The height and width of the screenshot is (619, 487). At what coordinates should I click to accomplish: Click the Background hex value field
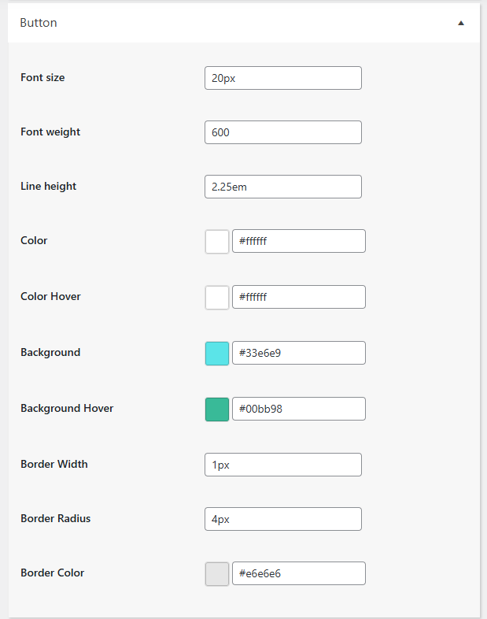click(x=299, y=353)
